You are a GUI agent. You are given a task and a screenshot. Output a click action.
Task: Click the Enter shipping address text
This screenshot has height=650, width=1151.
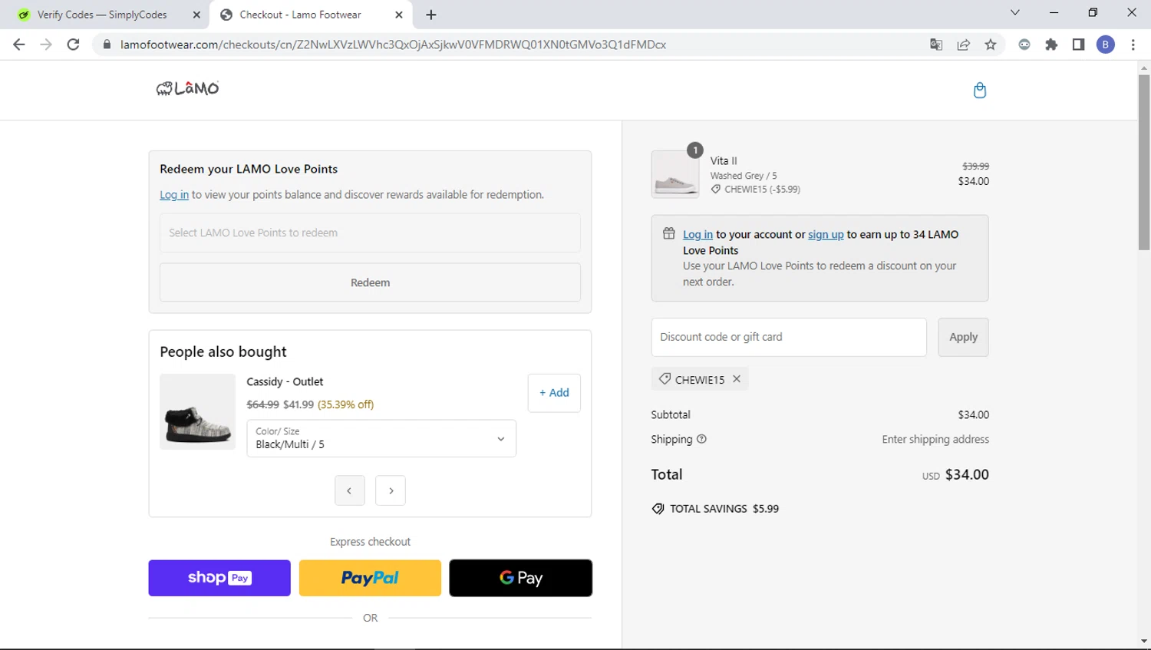coord(935,439)
